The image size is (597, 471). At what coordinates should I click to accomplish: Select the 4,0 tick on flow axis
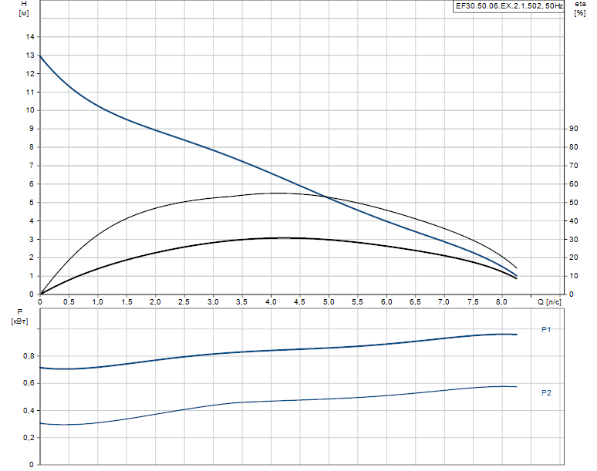271,302
